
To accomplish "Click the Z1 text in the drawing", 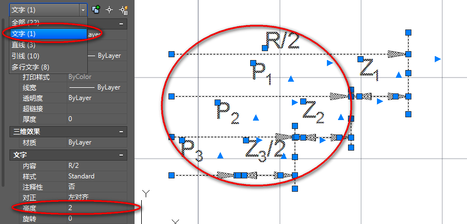I will coord(369,70).
